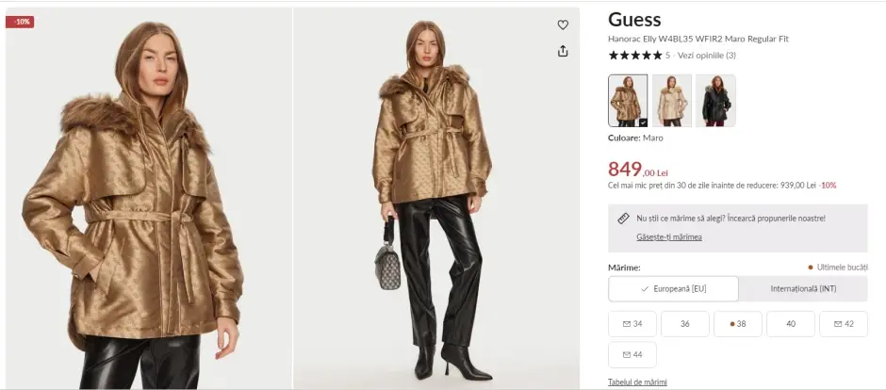Select size 36

685,324
